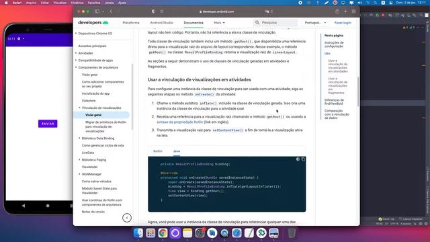This screenshot has height=242, width=430.
Task: Tap the ENVIAR button in emulator
Action: (48, 124)
